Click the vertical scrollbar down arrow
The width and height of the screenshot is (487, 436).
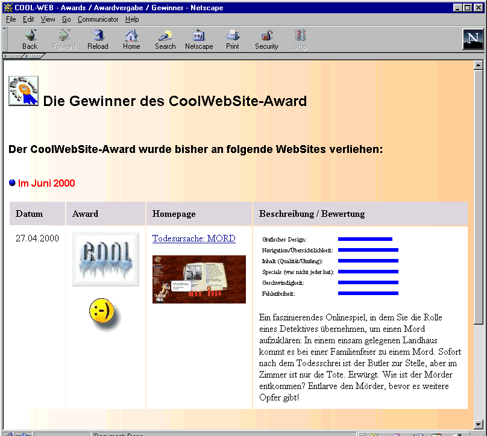(479, 424)
